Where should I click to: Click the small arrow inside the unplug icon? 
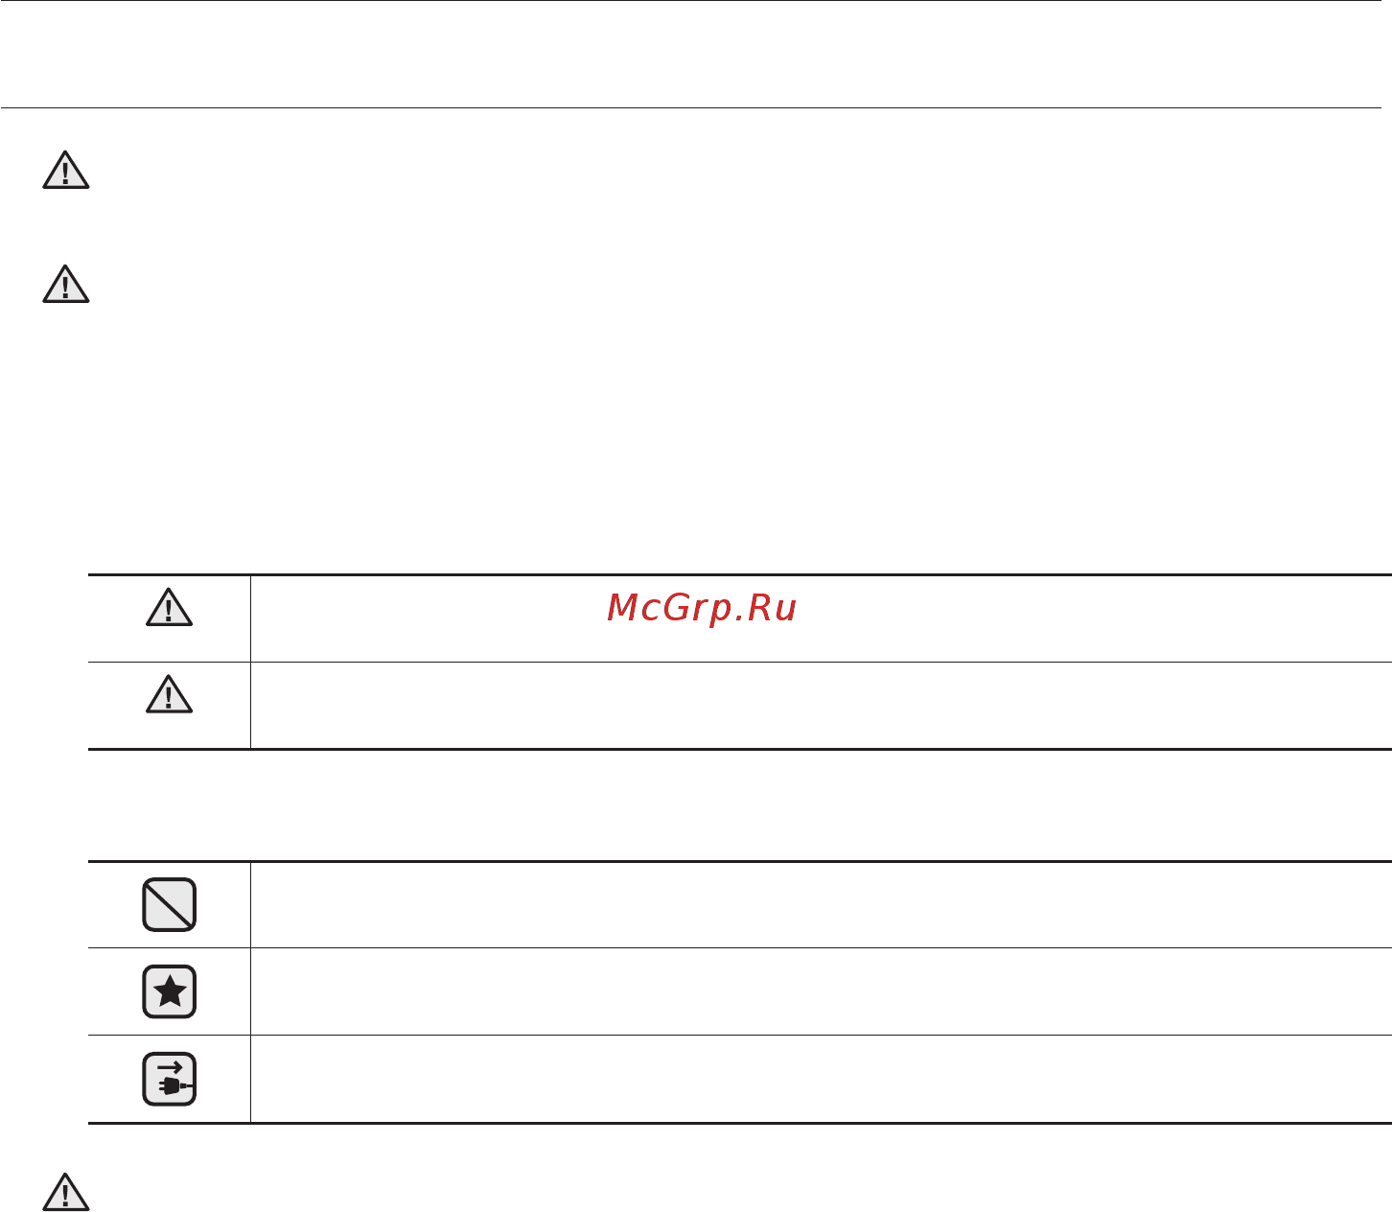170,1065
